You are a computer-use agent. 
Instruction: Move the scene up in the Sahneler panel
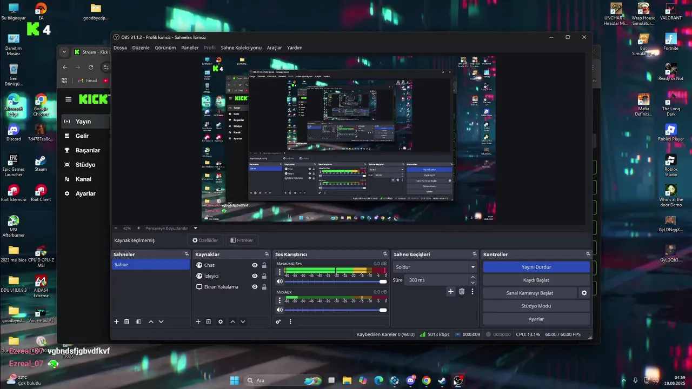(x=151, y=321)
